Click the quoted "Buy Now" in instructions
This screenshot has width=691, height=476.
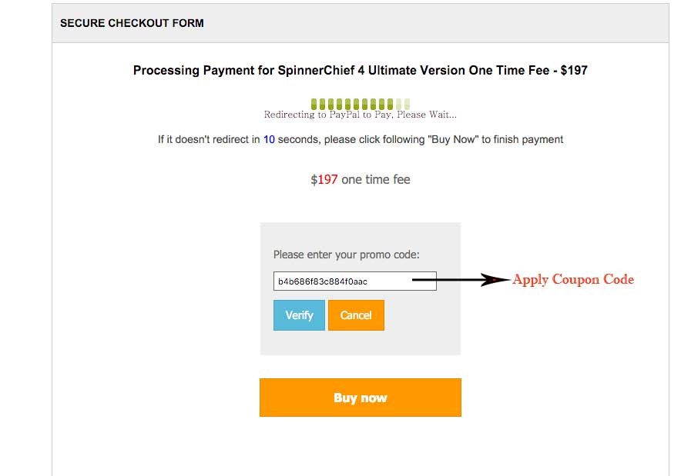pos(453,140)
